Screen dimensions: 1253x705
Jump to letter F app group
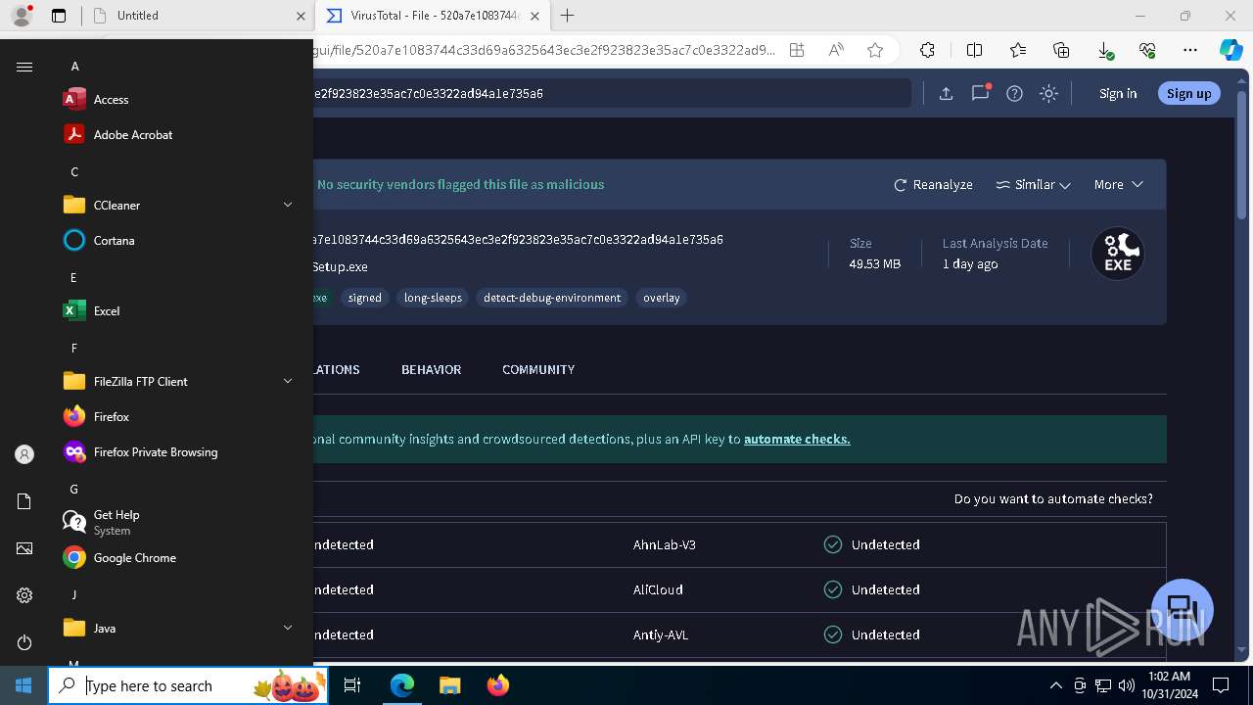74,349
